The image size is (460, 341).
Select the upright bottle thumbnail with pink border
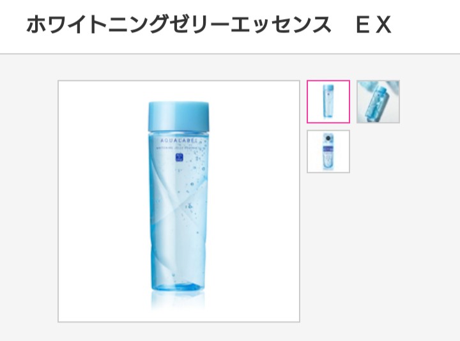pyautogui.click(x=328, y=102)
